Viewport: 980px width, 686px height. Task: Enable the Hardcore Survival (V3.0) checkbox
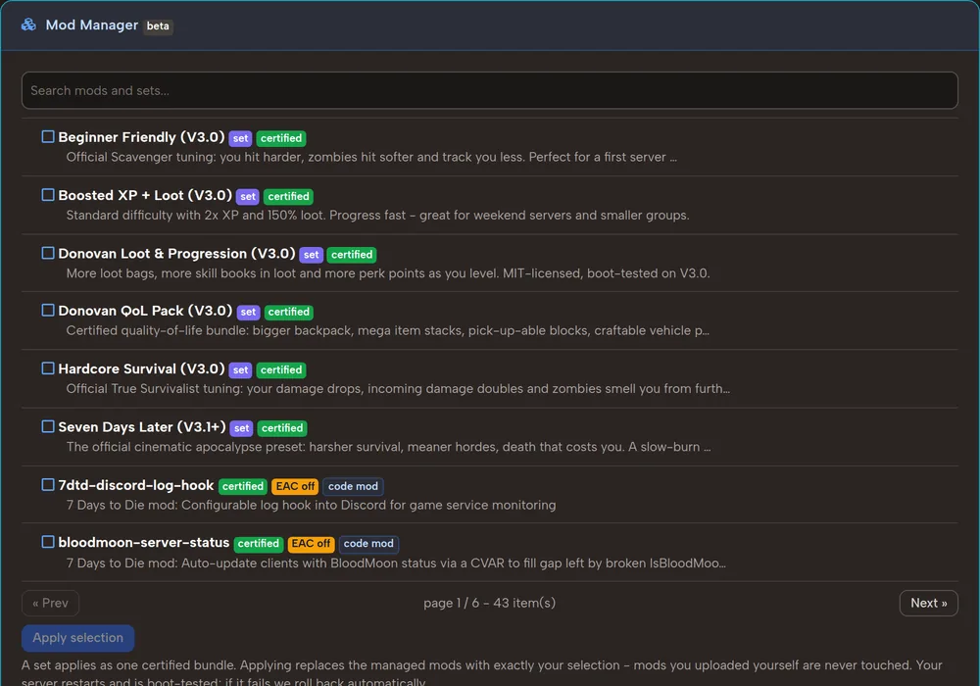click(x=48, y=368)
